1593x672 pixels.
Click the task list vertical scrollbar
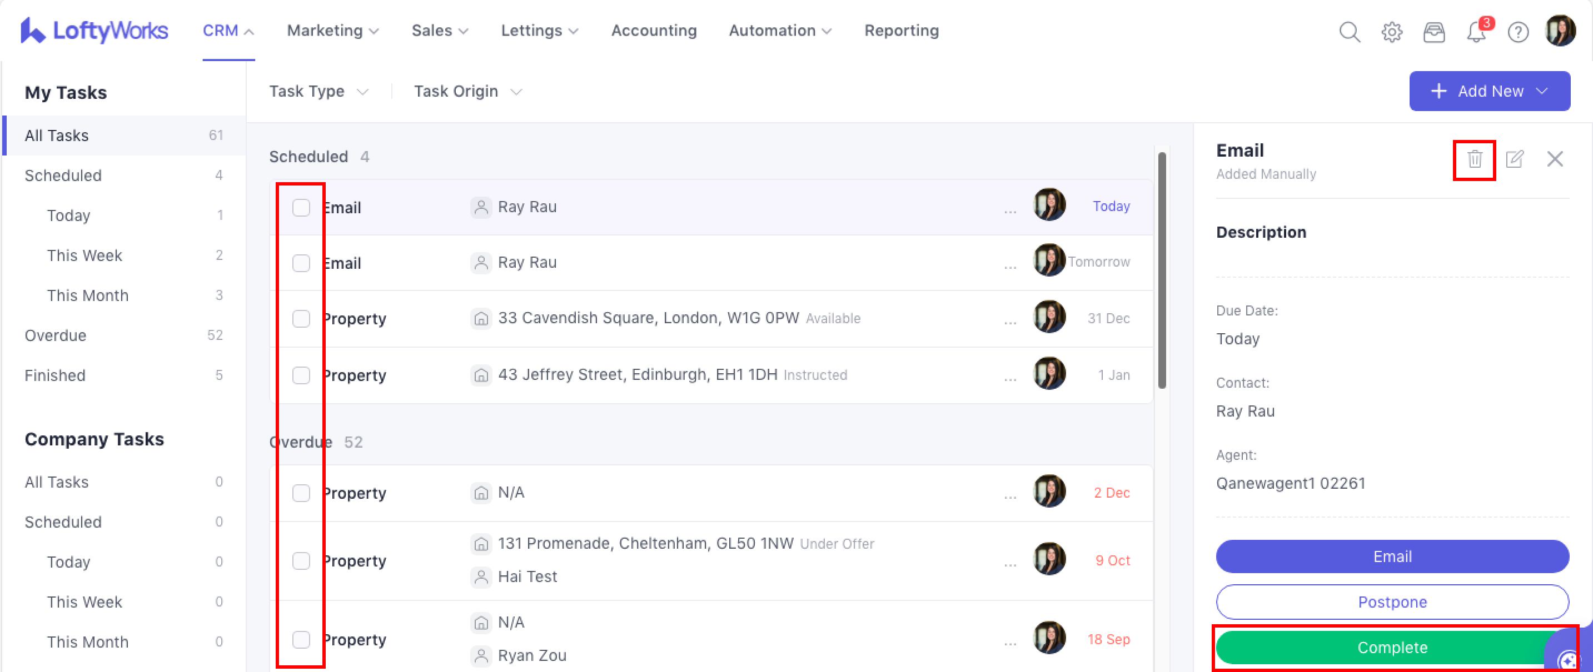[x=1162, y=270]
